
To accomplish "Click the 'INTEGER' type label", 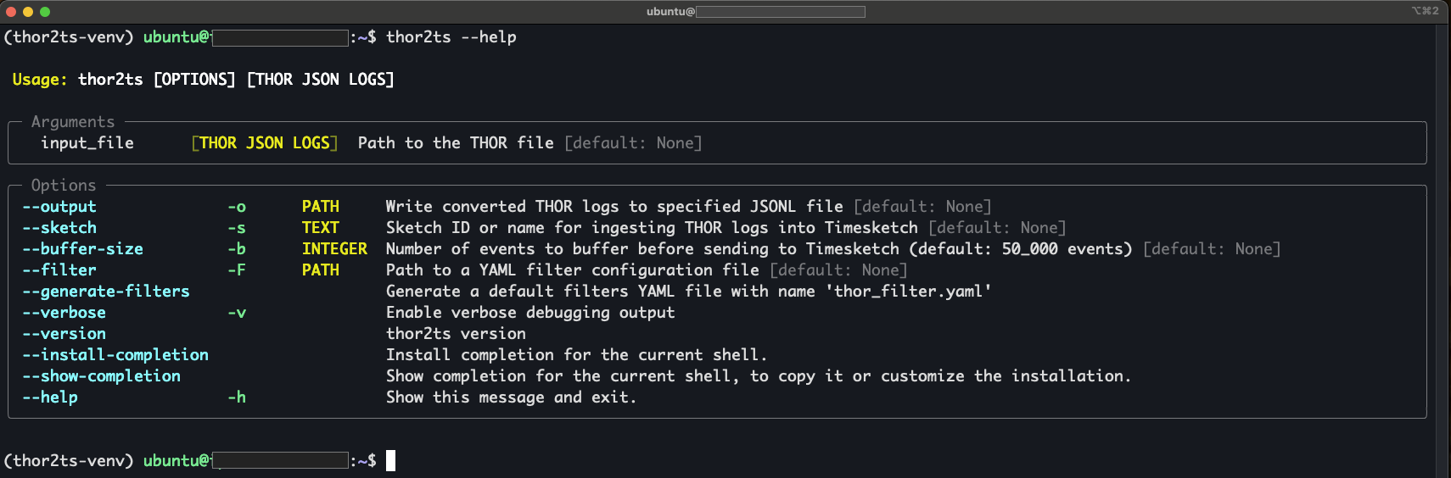I will point(334,249).
